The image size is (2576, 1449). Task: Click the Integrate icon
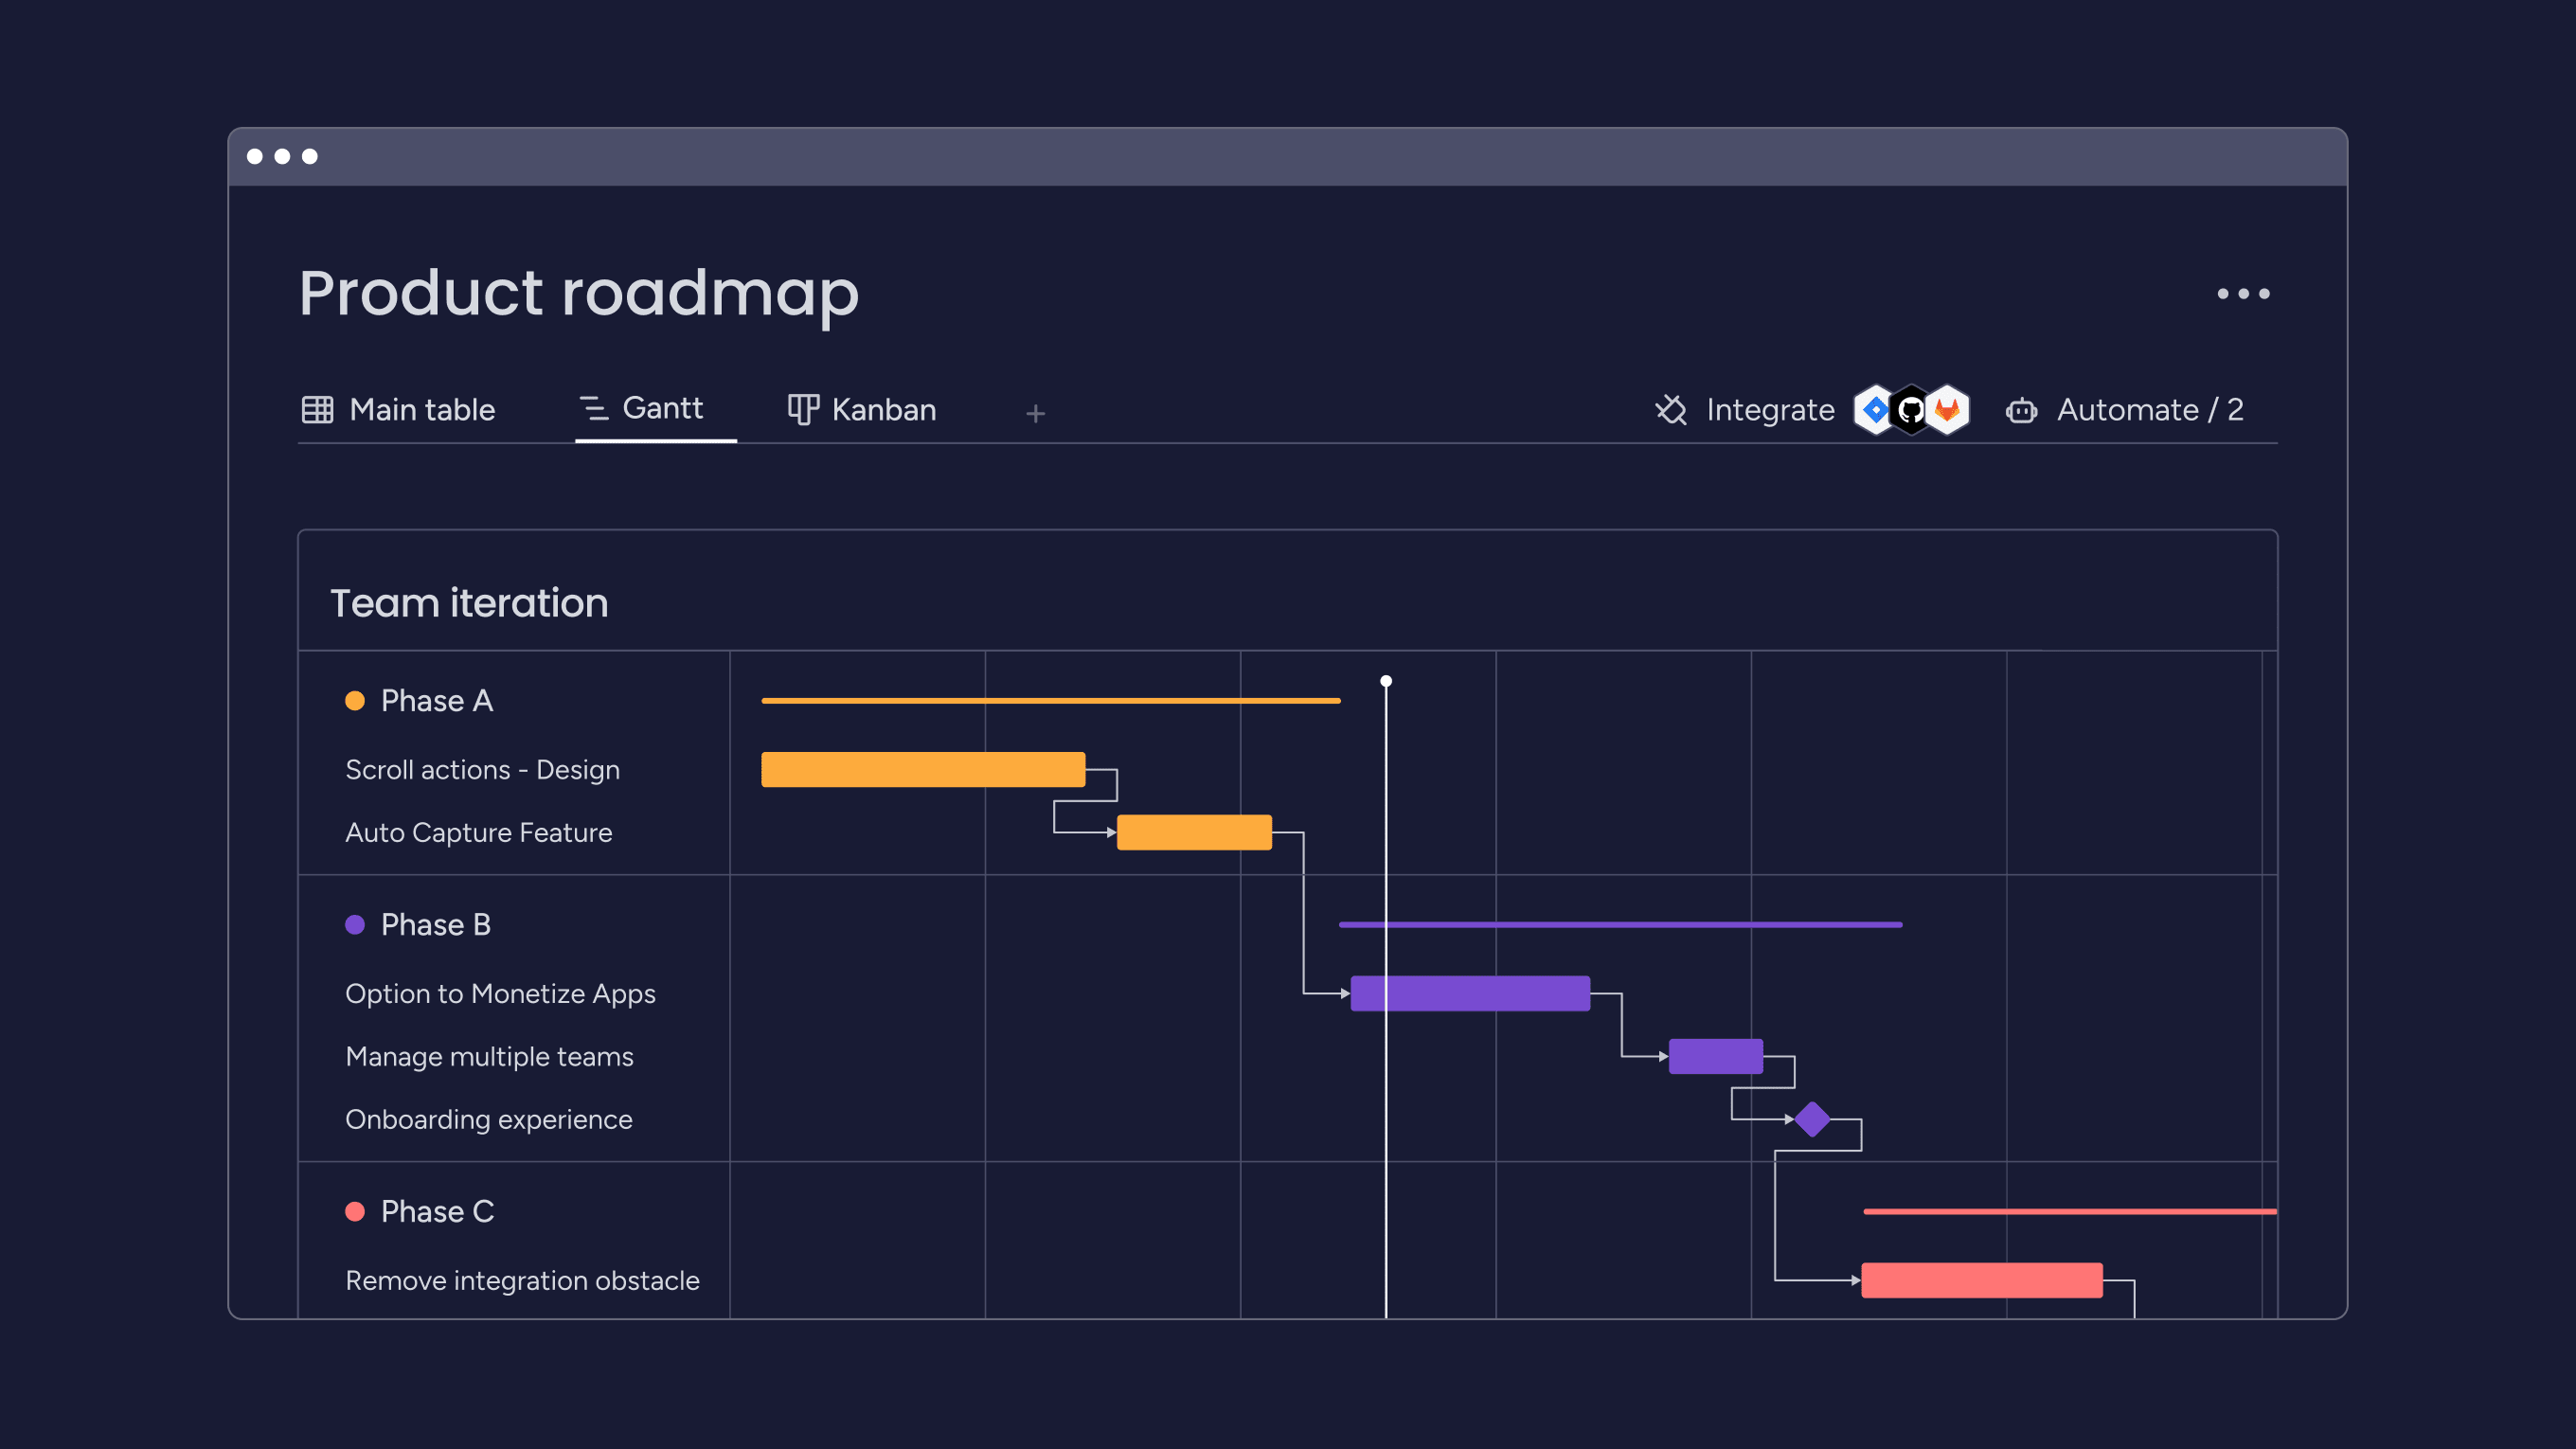click(x=1671, y=410)
